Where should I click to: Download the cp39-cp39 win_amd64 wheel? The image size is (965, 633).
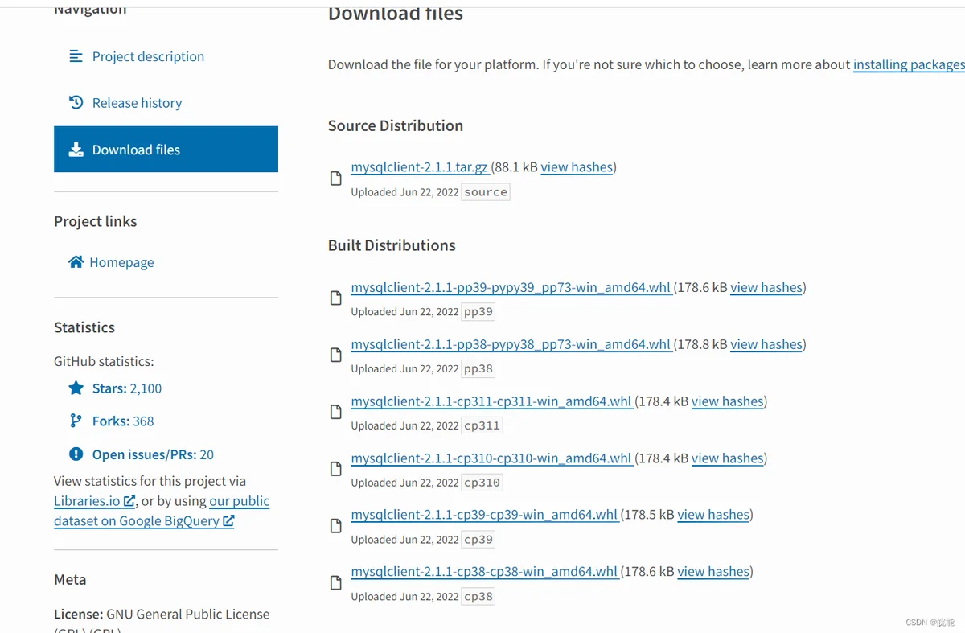pos(484,515)
